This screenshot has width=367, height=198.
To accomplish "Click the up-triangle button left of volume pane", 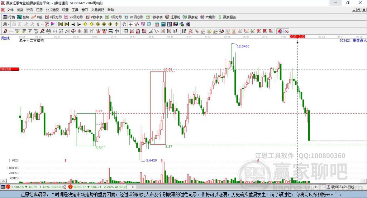I will (x=3, y=181).
